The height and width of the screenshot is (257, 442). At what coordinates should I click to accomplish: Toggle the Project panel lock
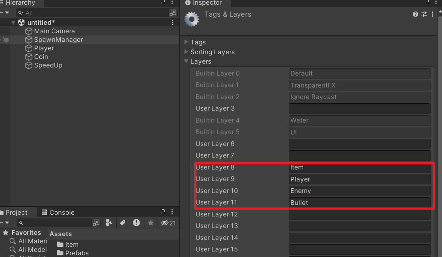(x=163, y=212)
